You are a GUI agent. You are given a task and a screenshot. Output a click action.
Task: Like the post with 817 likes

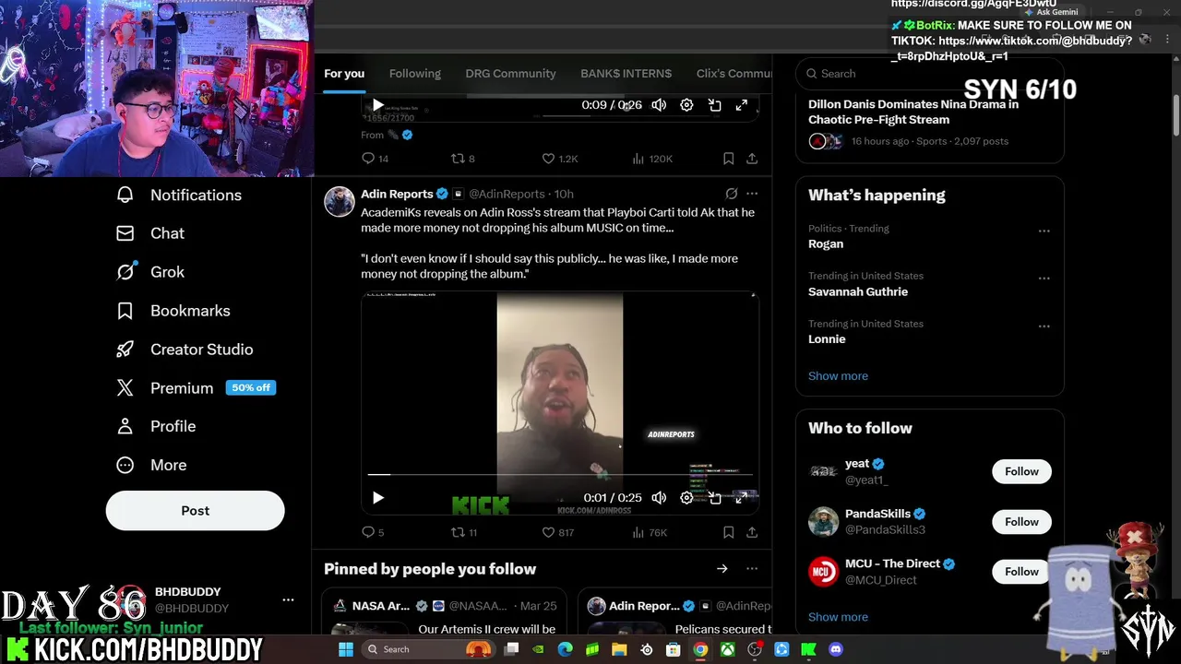pos(557,532)
